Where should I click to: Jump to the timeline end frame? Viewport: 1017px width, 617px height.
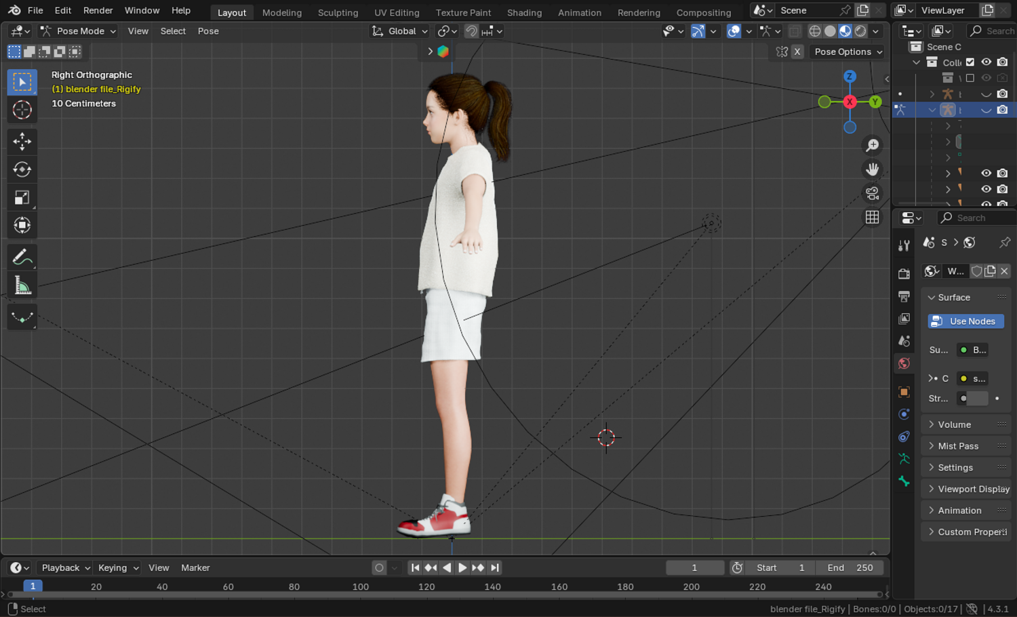click(x=494, y=568)
